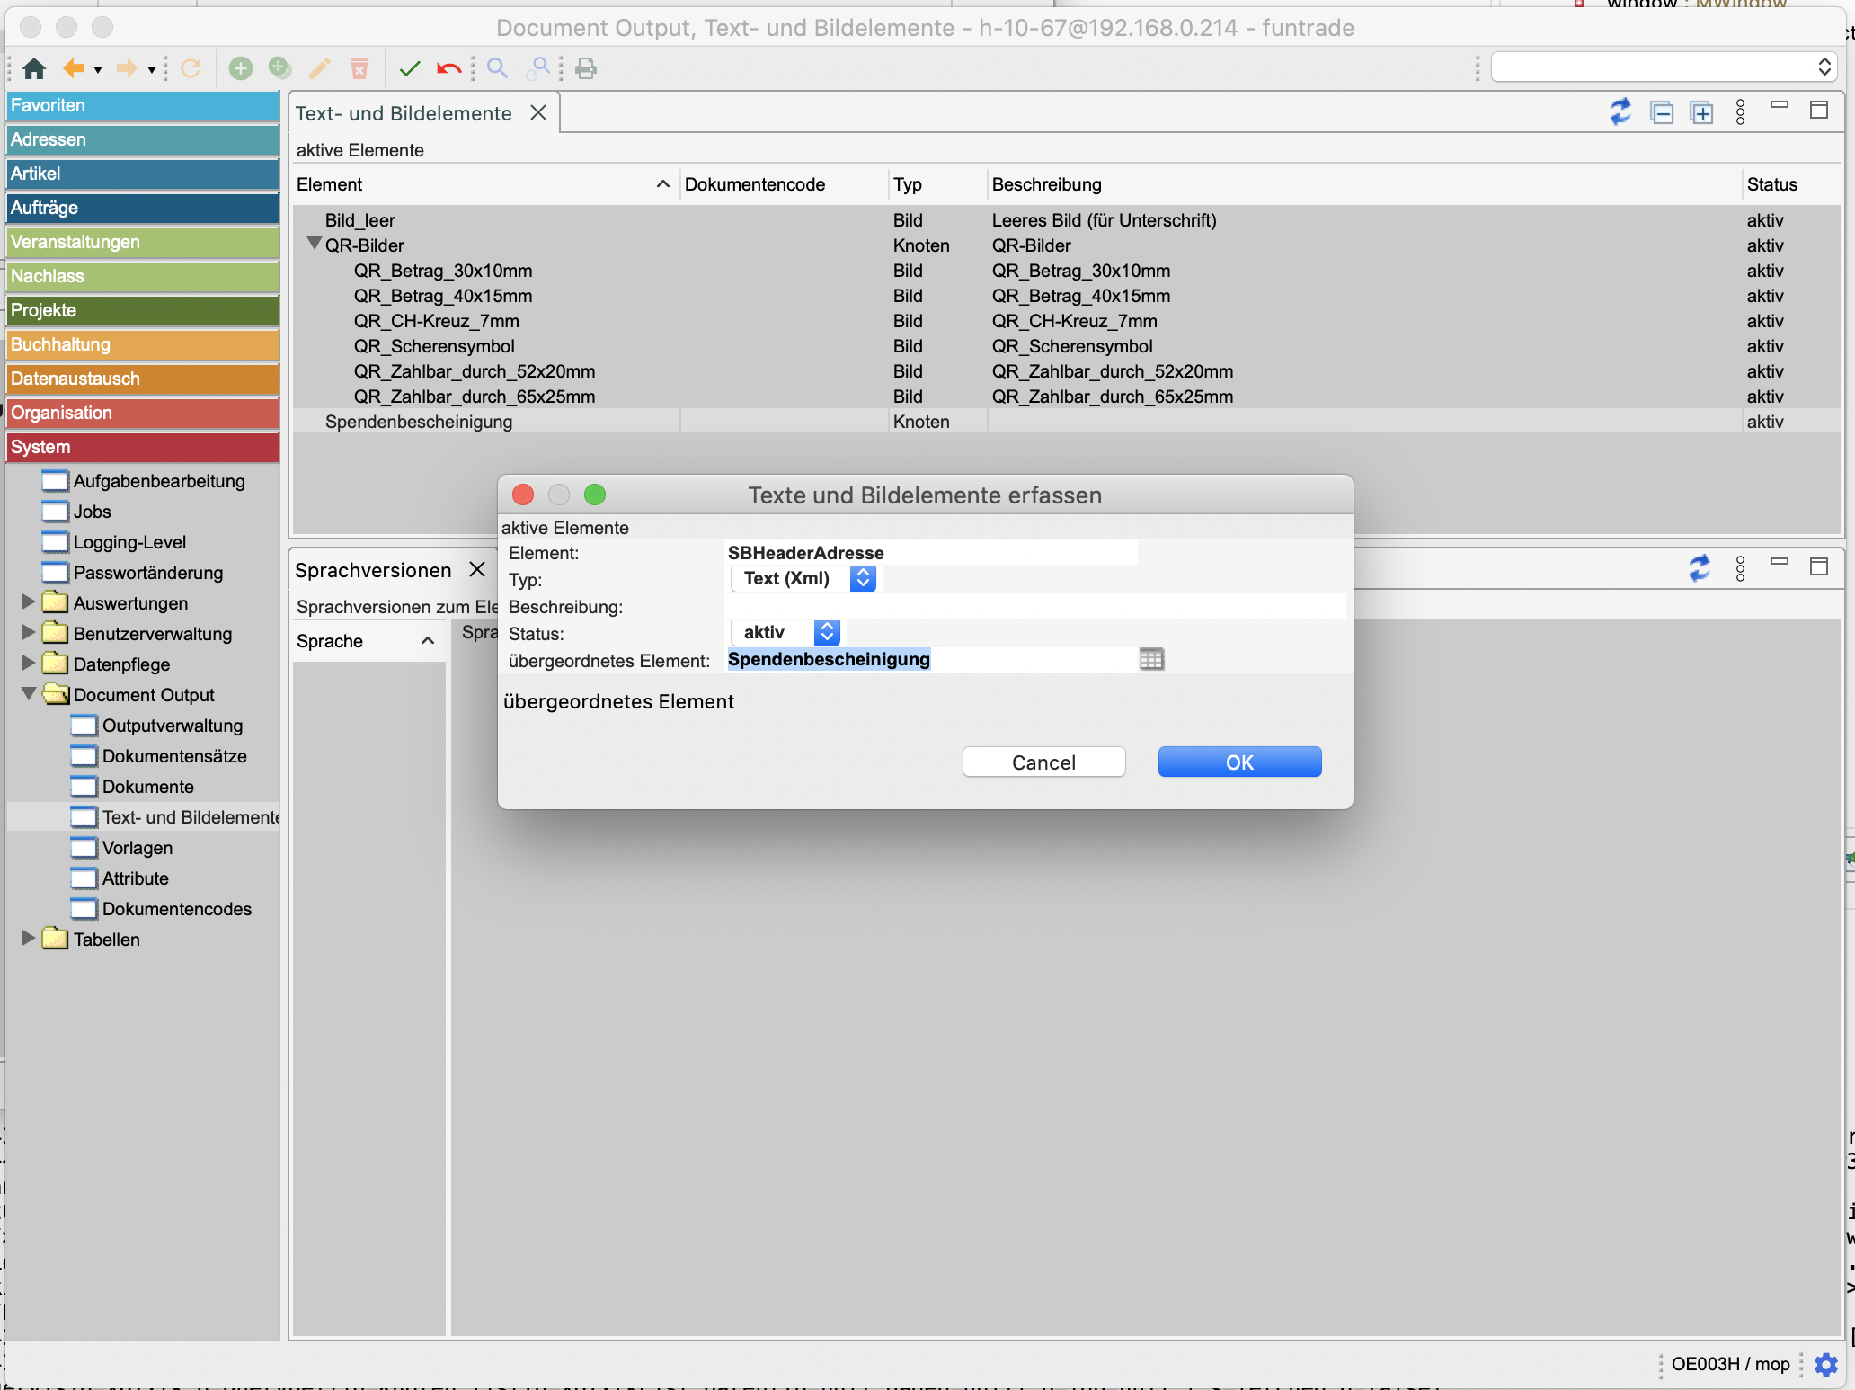This screenshot has height=1390, width=1855.
Task: Click the Beschreibung input field
Action: pyautogui.click(x=1034, y=606)
